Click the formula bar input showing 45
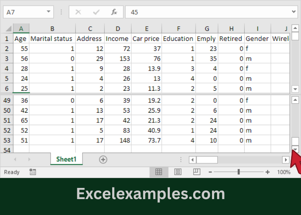The image size is (301, 215). (x=206, y=12)
